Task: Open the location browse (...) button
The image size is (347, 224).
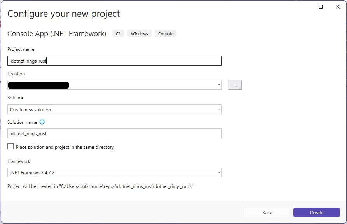Action: tap(235, 85)
